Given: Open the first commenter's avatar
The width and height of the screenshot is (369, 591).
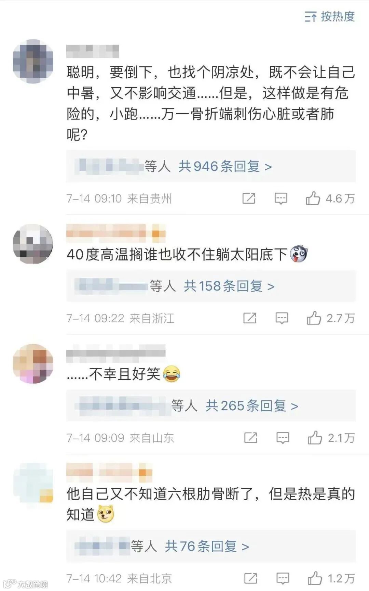Looking at the screenshot, I should tap(33, 61).
